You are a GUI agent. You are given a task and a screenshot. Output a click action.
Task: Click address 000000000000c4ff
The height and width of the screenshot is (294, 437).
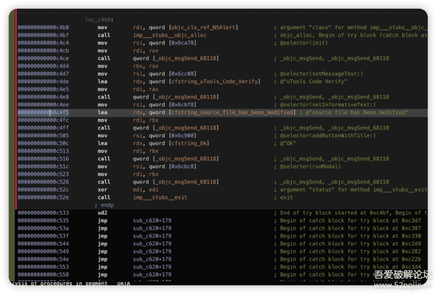point(43,128)
